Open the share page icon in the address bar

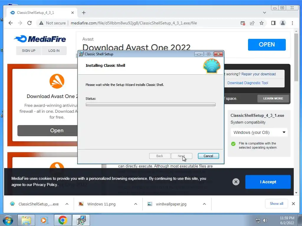click(252, 23)
